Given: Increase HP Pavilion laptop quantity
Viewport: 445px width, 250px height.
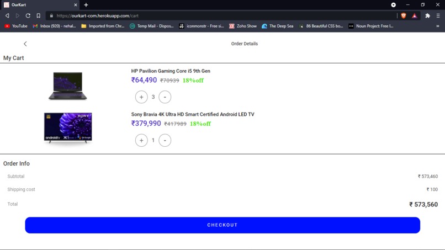Looking at the screenshot, I should click(x=141, y=97).
